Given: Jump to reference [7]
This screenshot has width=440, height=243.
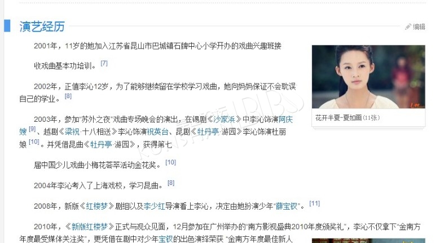Looking at the screenshot, I should coord(104,63).
